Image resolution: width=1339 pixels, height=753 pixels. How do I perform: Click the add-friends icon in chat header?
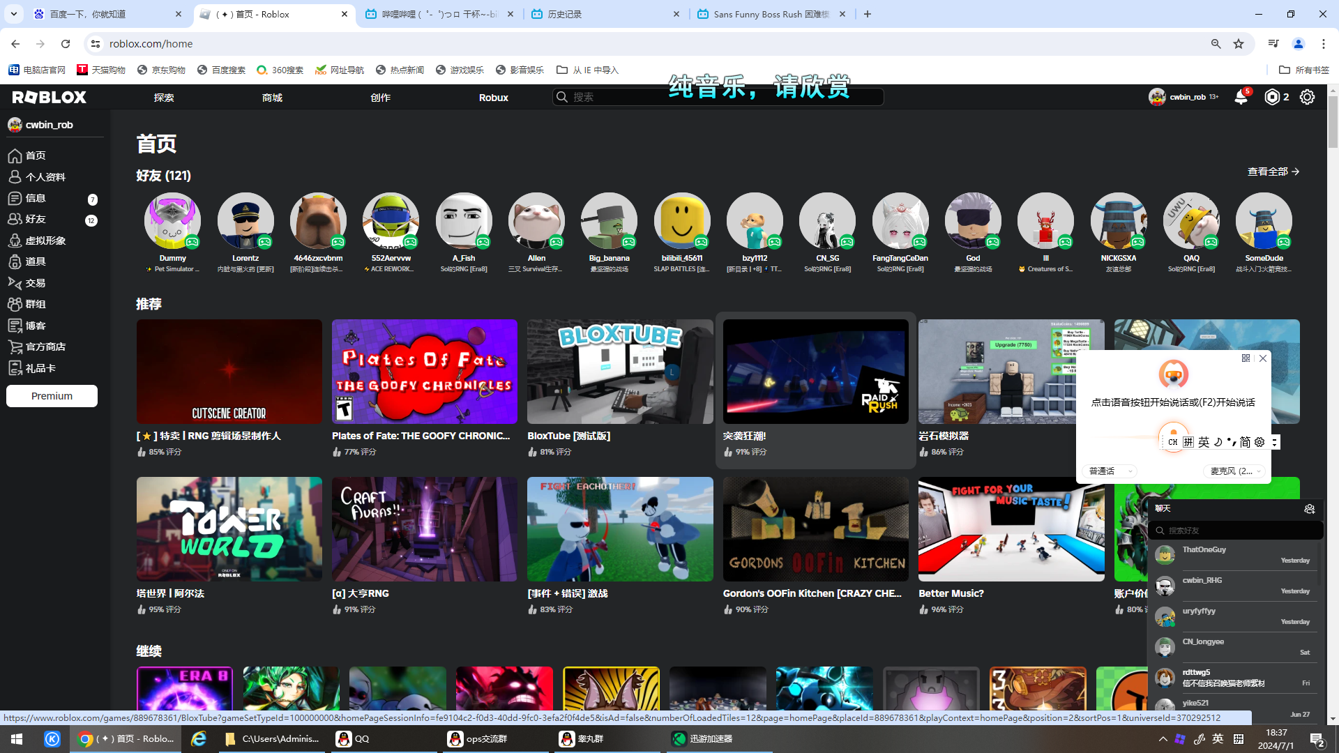click(1309, 509)
